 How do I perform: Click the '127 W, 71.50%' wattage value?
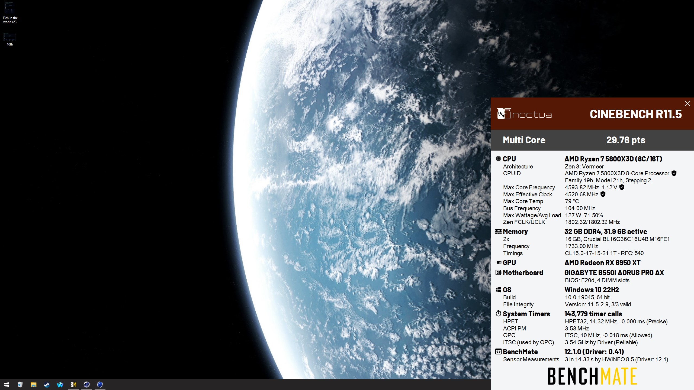coord(584,215)
